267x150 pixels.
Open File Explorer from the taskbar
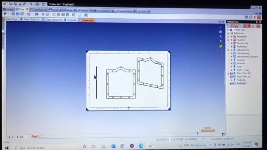103,146
